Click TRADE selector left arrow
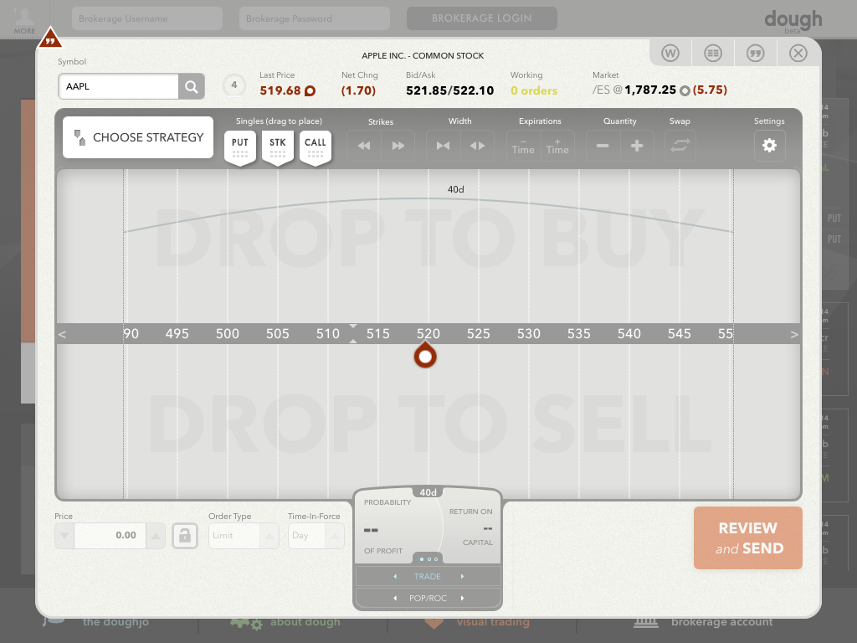This screenshot has height=643, width=857. [395, 576]
